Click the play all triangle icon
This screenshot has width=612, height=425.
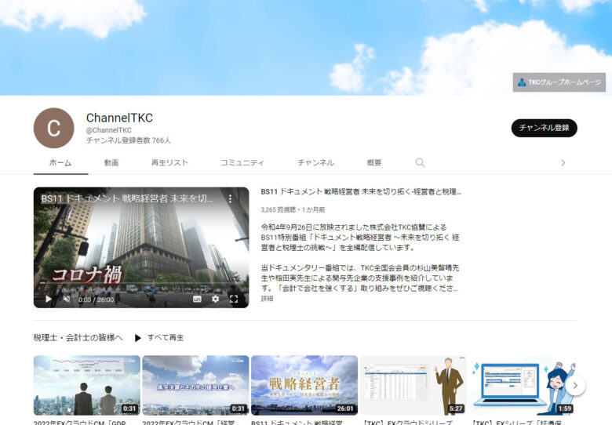pyautogui.click(x=138, y=338)
